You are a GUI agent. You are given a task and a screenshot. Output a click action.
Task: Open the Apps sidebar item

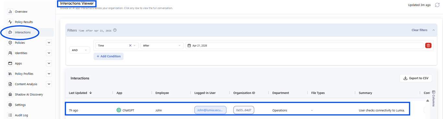[18, 63]
